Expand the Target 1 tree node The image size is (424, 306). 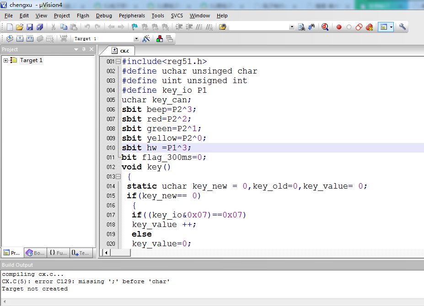pyautogui.click(x=5, y=60)
